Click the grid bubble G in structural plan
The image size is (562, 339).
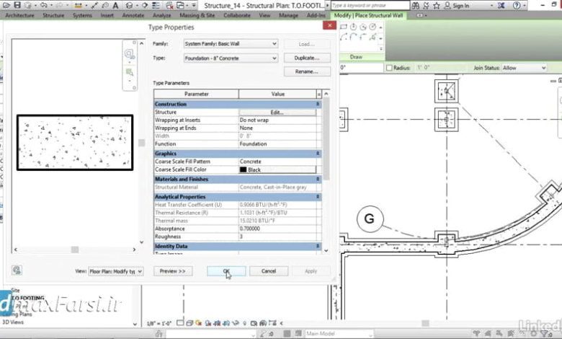point(370,219)
